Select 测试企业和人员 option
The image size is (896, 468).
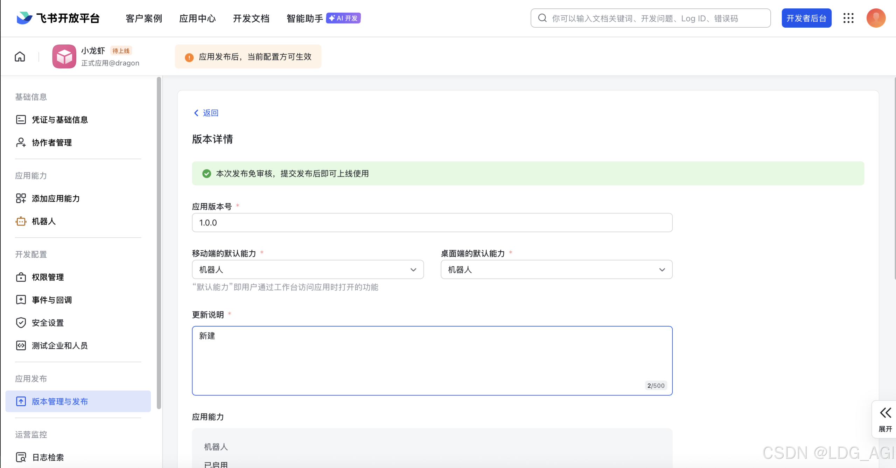pyautogui.click(x=60, y=345)
